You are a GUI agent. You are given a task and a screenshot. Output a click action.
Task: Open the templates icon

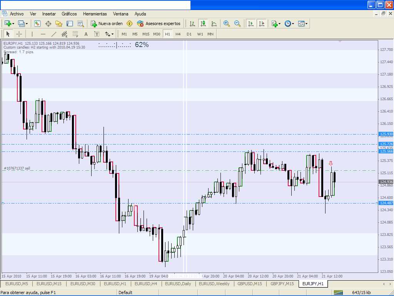pyautogui.click(x=301, y=24)
